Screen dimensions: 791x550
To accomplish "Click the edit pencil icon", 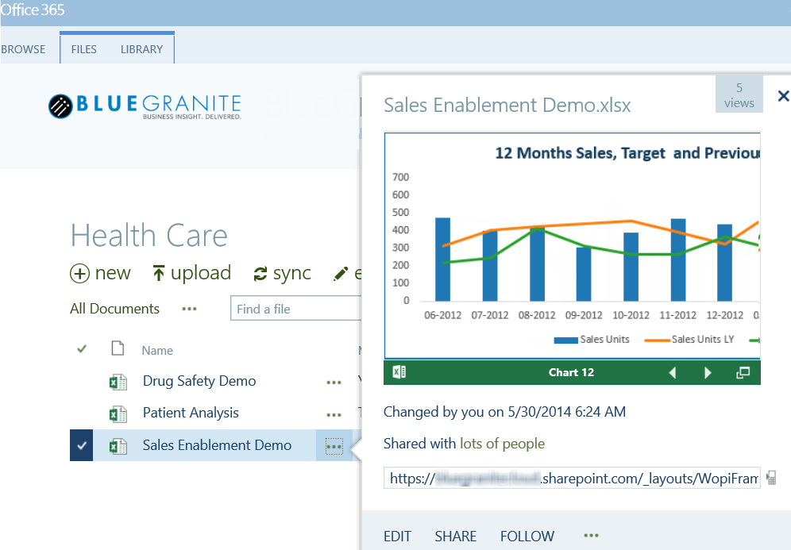I will point(341,274).
